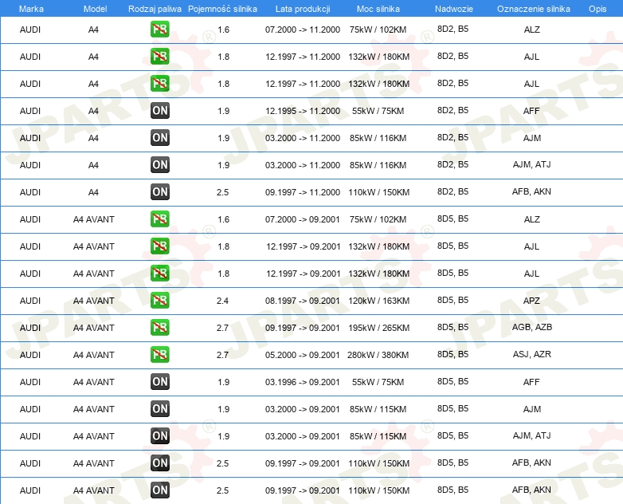Click the petrol icon in the ASJ, AZR row
This screenshot has width=623, height=504.
[x=159, y=354]
